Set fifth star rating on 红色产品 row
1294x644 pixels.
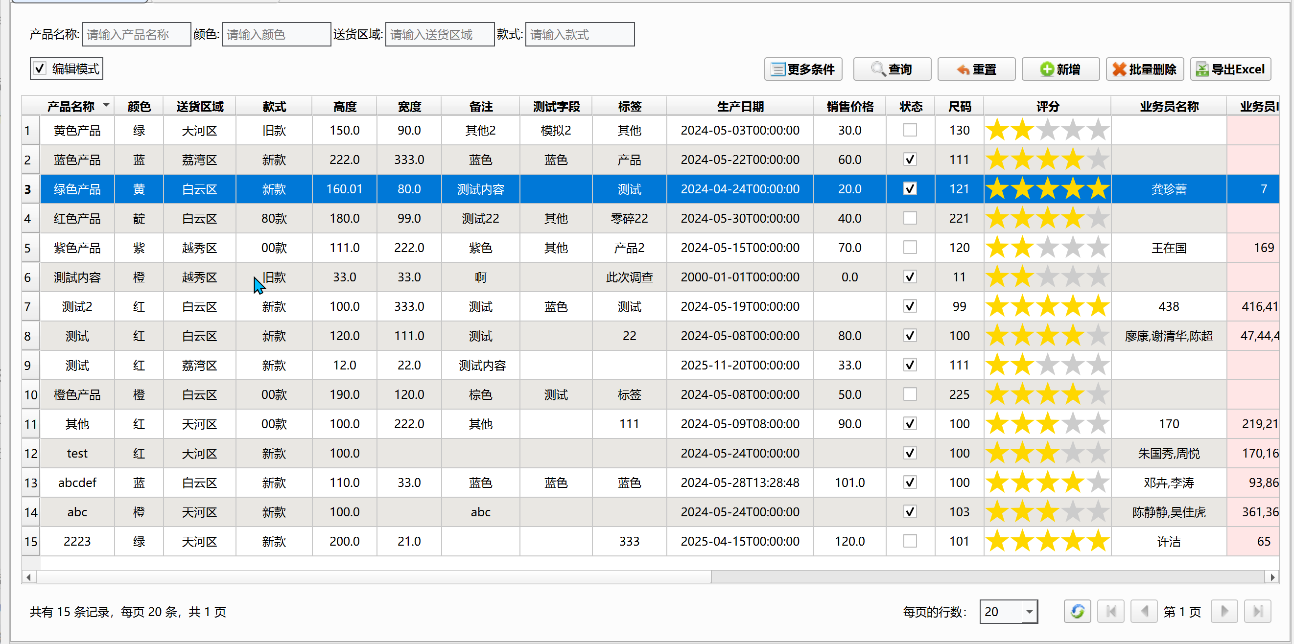1098,218
